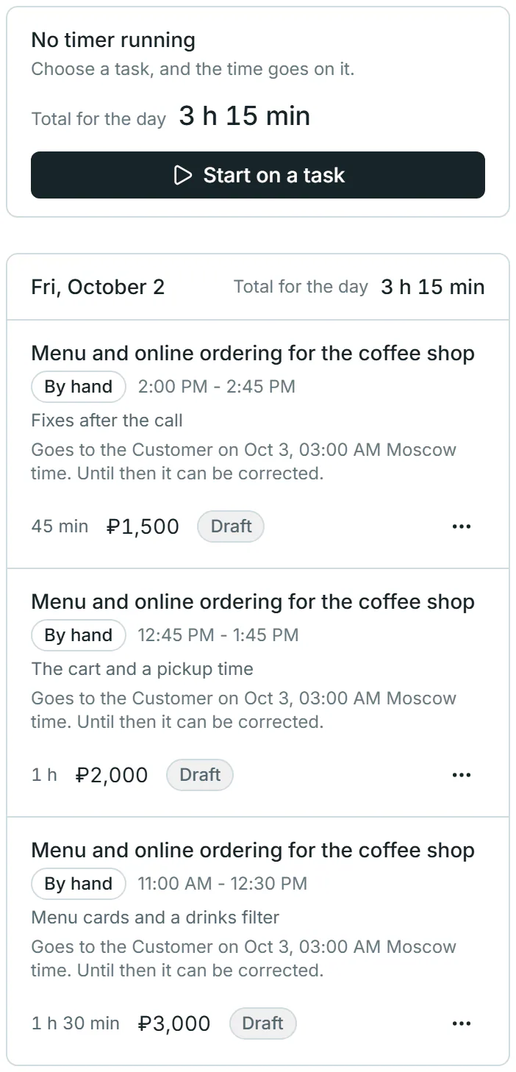The width and height of the screenshot is (516, 1072).
Task: Start on a task button
Action: (x=258, y=175)
